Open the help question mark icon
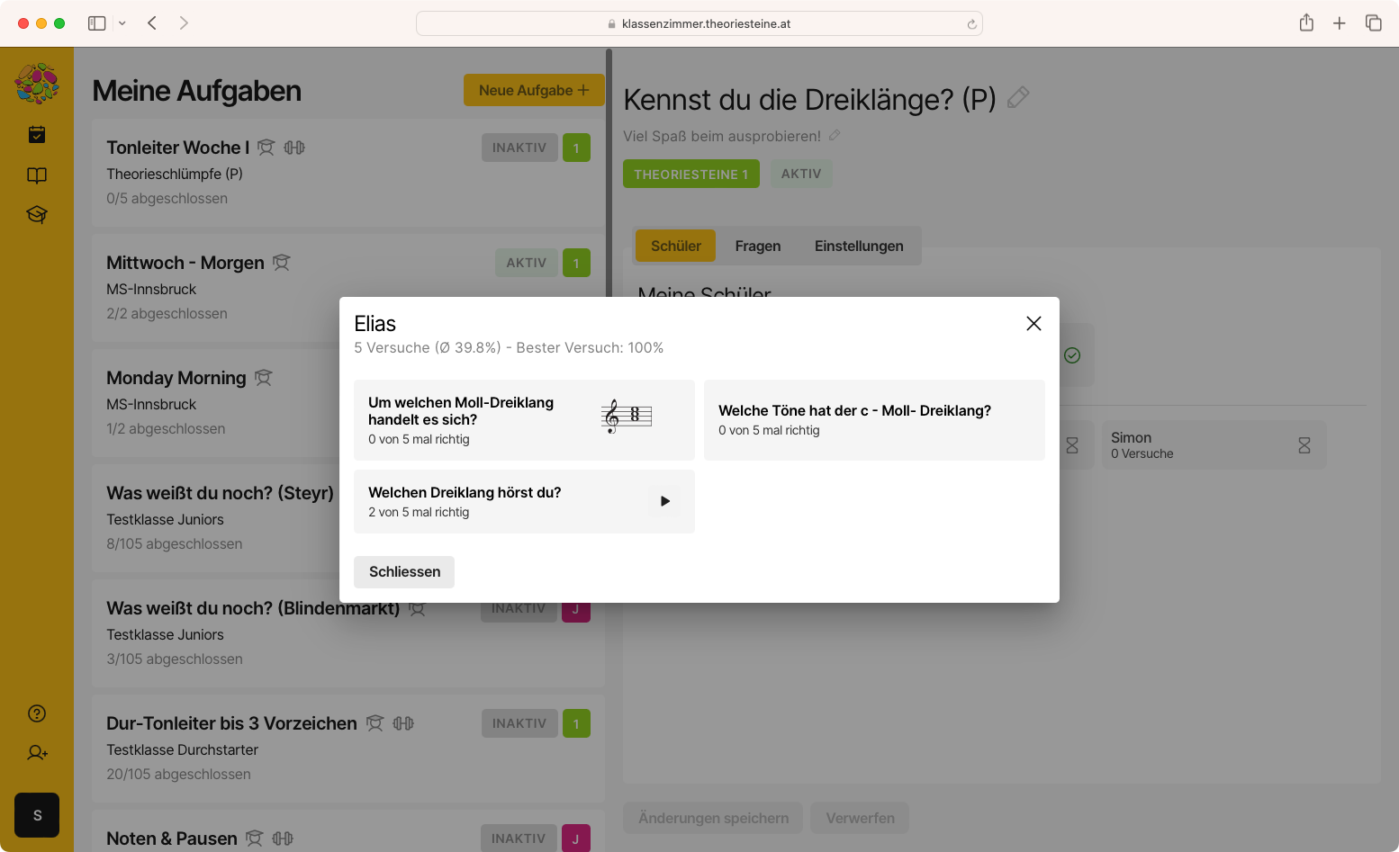 pyautogui.click(x=37, y=713)
